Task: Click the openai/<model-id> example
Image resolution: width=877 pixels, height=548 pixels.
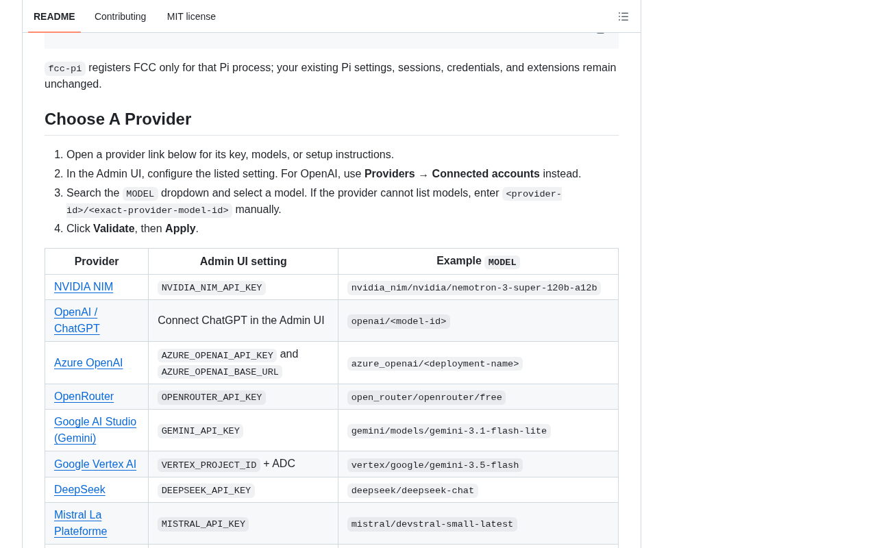Action: point(399,321)
